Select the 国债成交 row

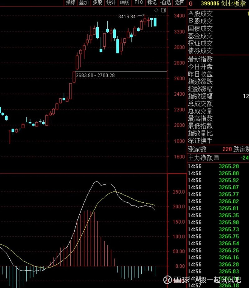point(218,28)
